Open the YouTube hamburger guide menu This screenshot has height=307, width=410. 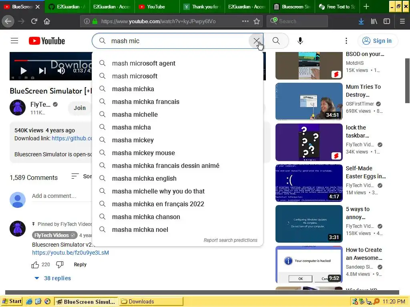(x=14, y=41)
